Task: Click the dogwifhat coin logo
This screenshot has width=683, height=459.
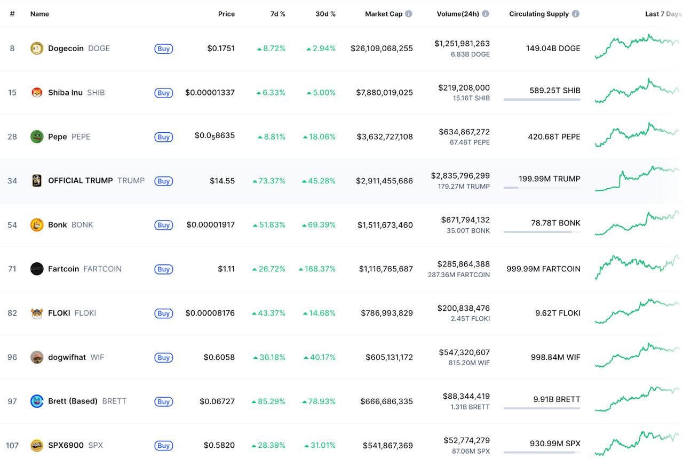Action: [x=37, y=357]
